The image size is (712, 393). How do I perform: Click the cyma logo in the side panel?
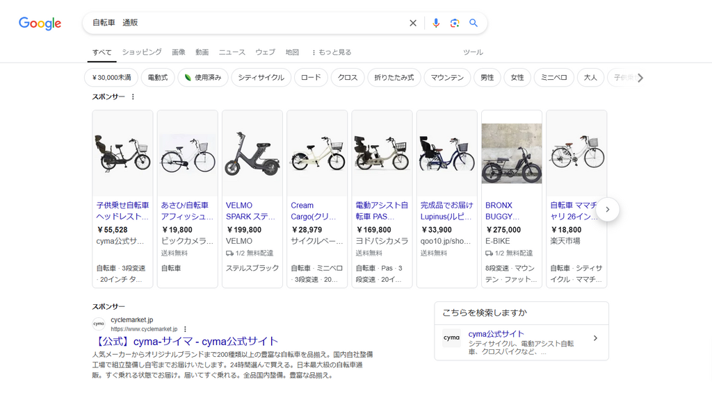point(451,338)
